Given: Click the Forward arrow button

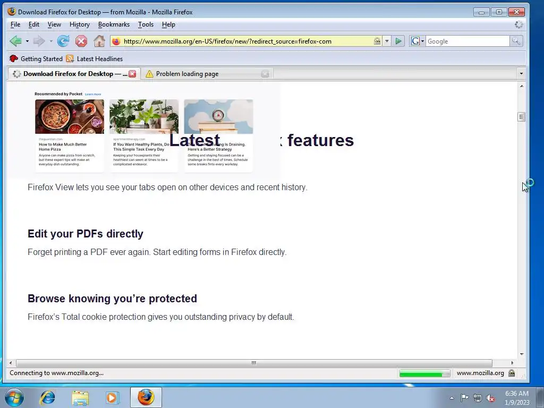Looking at the screenshot, I should pyautogui.click(x=38, y=41).
